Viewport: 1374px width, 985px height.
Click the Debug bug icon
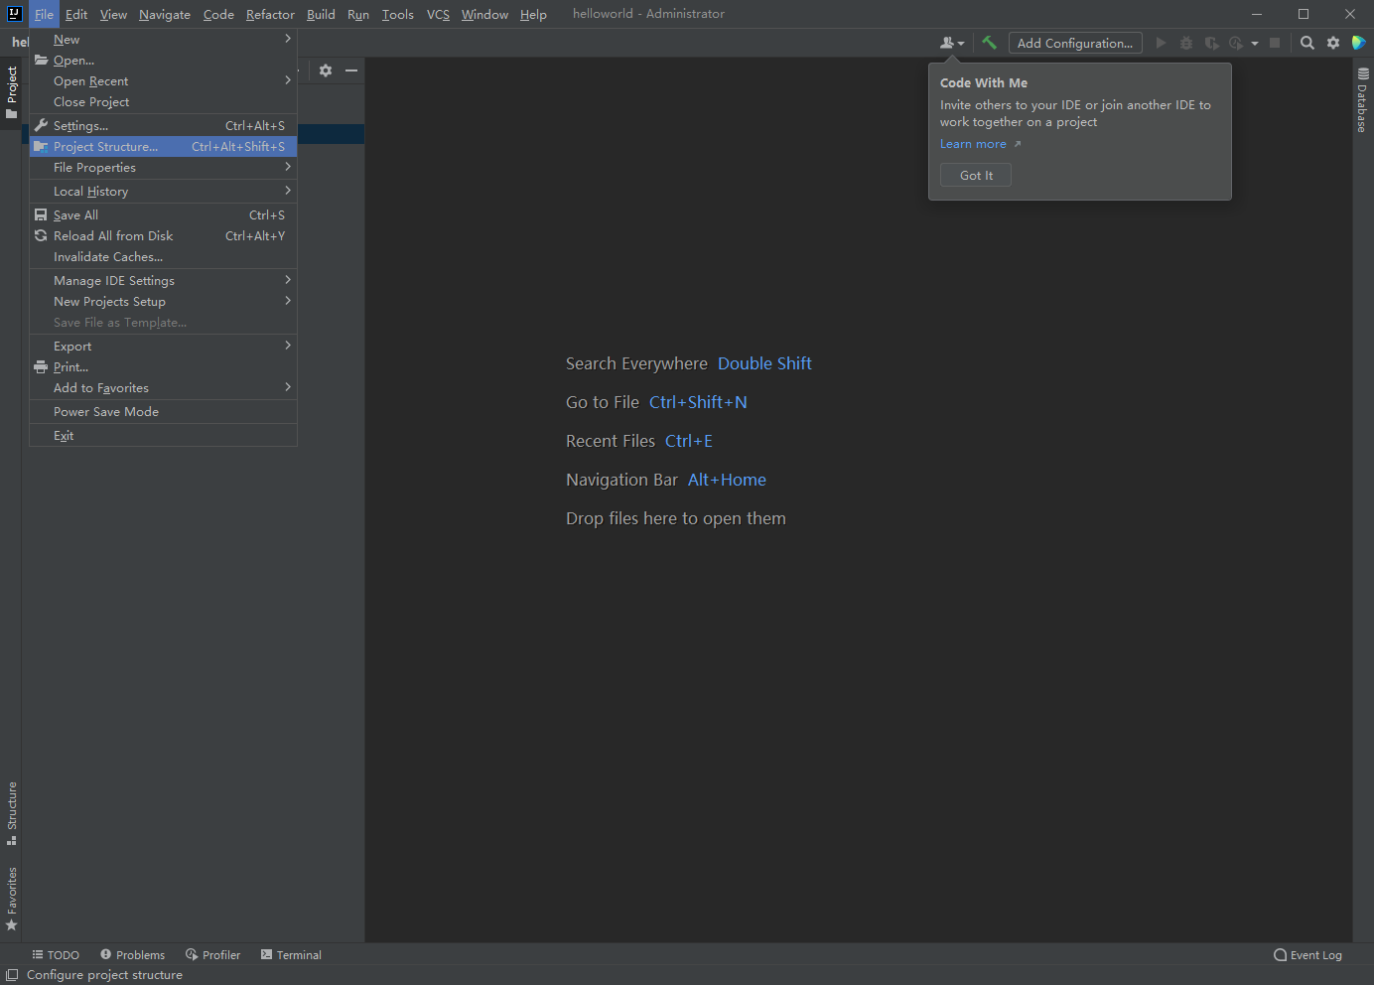click(1186, 43)
